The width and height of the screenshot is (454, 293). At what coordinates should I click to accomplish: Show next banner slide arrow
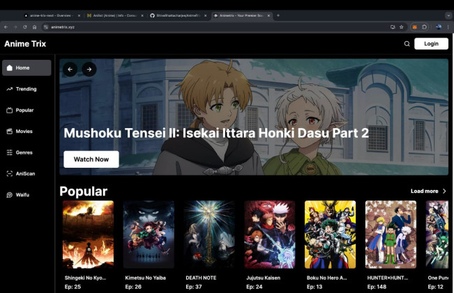(x=89, y=70)
